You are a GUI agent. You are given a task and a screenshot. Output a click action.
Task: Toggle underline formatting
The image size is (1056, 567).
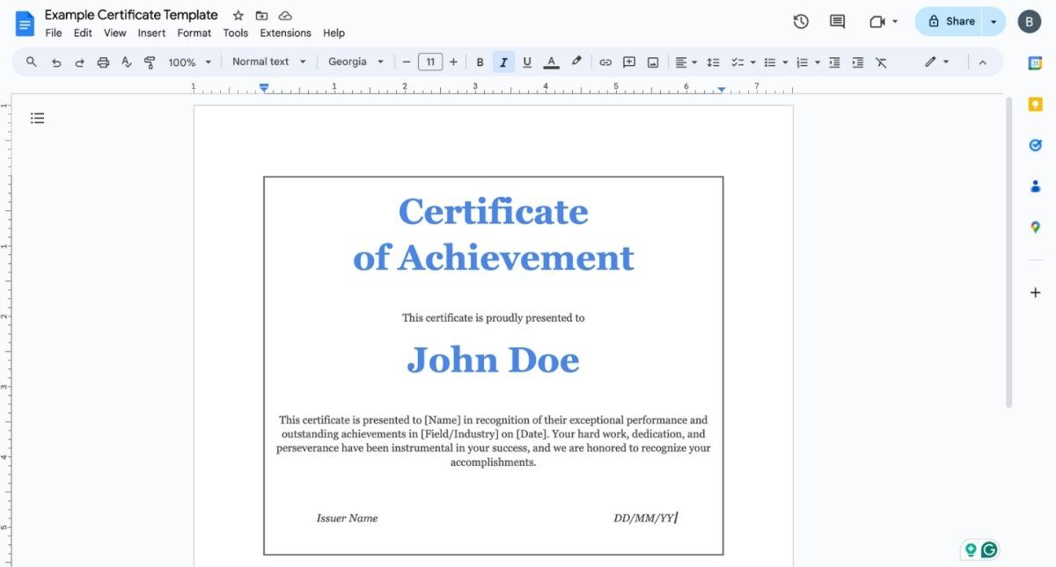coord(526,62)
